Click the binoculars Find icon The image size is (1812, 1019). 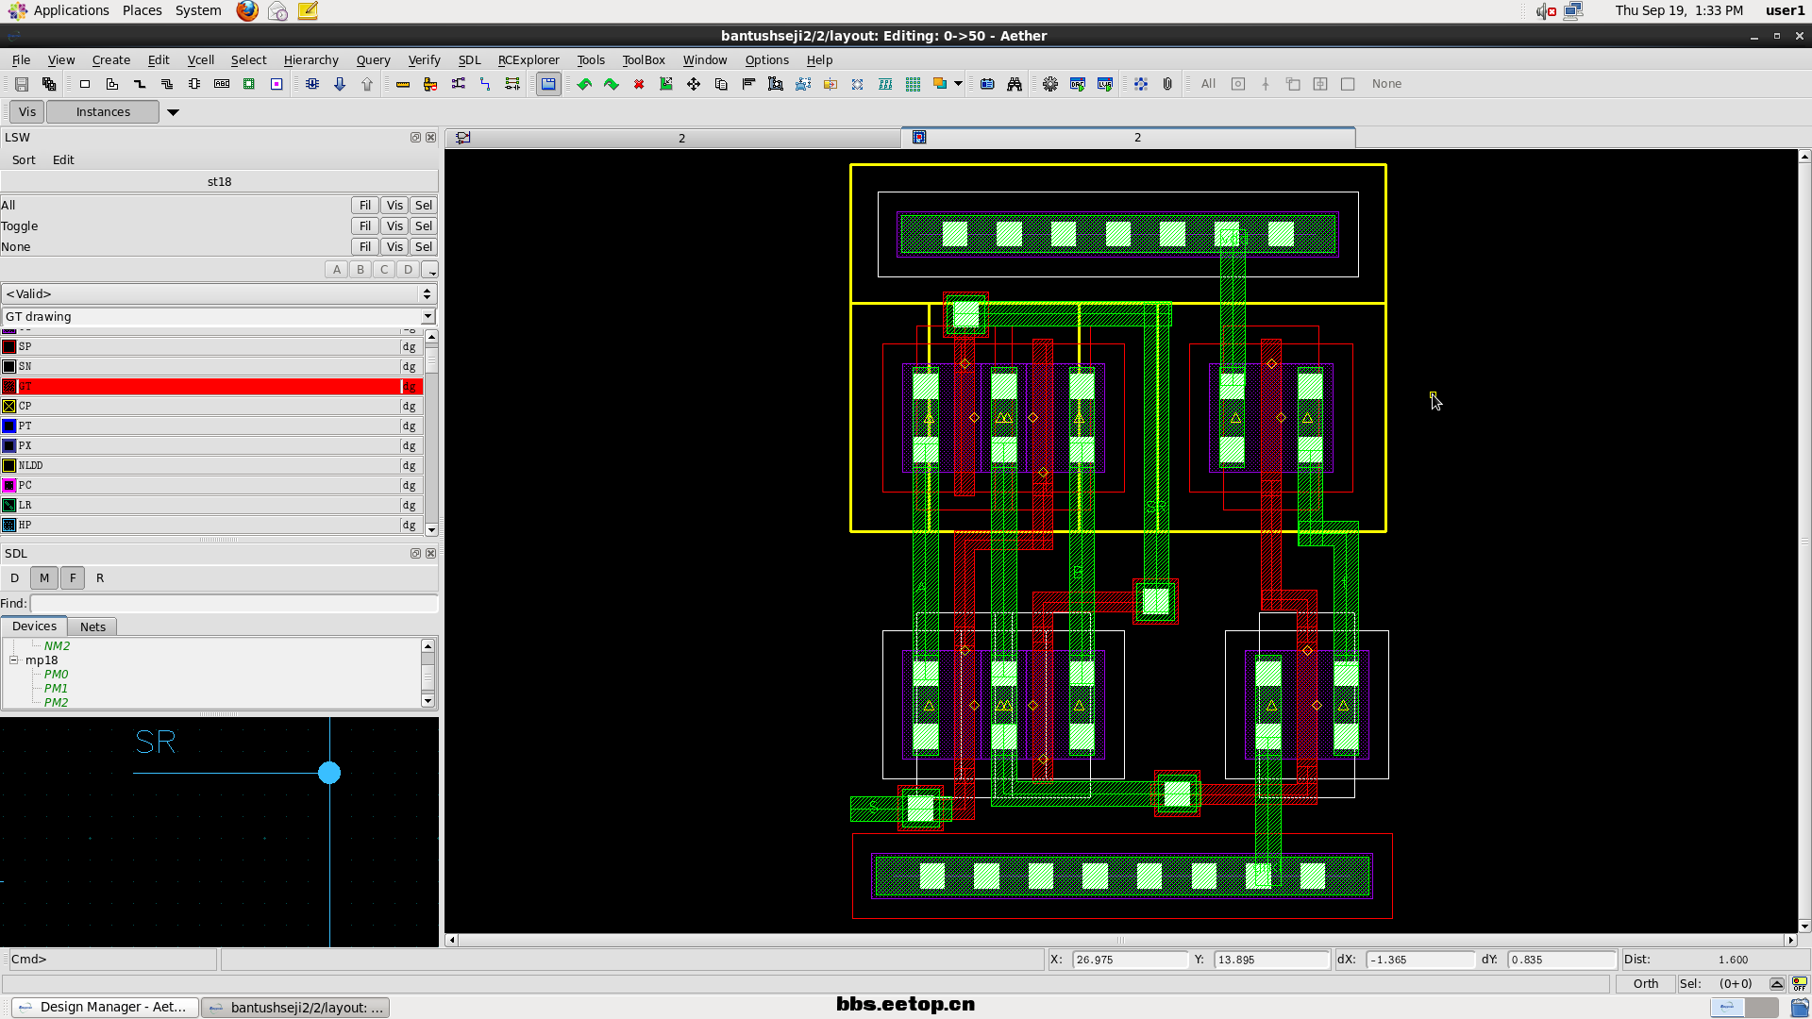1015,84
